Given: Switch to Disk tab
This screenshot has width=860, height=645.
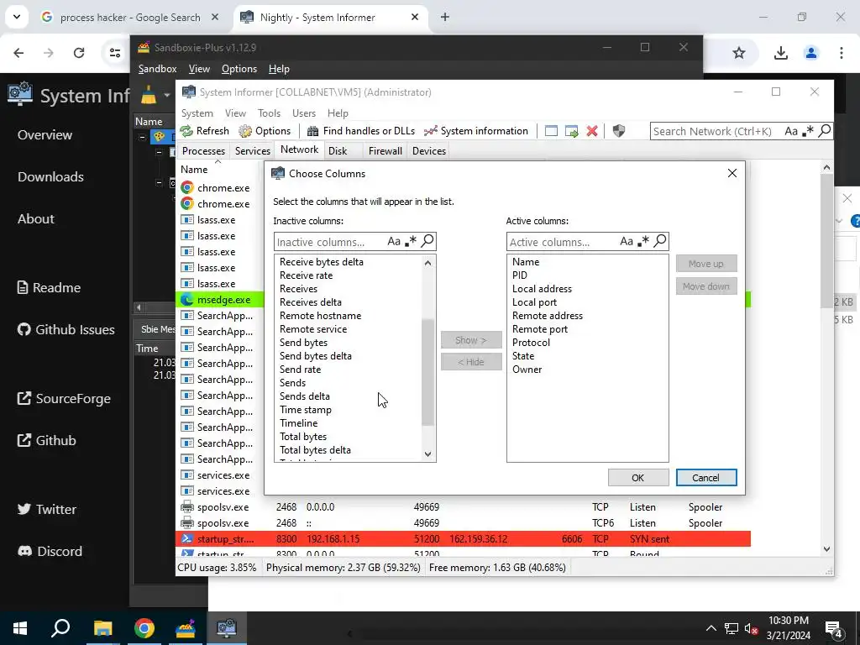Looking at the screenshot, I should coord(338,151).
